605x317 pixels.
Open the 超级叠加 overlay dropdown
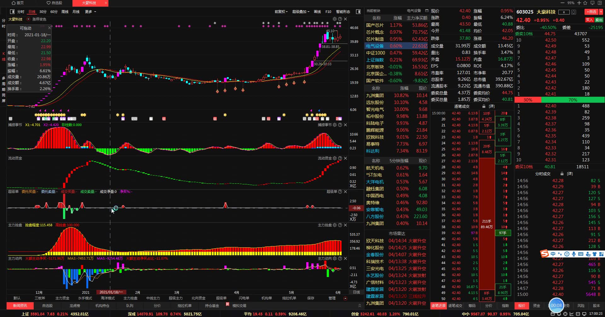pos(301,12)
